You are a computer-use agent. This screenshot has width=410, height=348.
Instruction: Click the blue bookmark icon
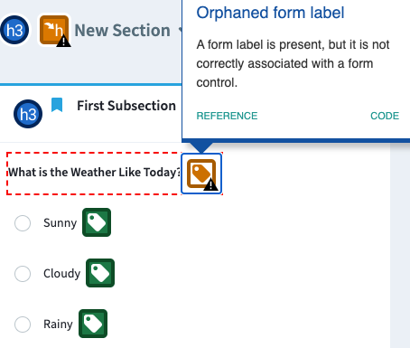pos(57,105)
